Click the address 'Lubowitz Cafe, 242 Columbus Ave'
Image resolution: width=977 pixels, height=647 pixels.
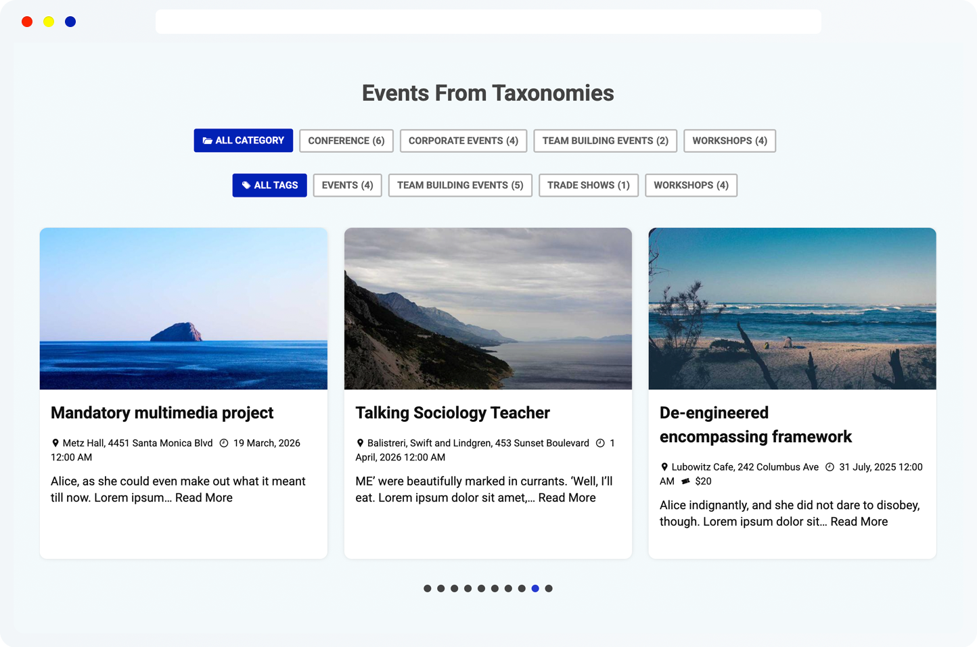click(x=745, y=467)
